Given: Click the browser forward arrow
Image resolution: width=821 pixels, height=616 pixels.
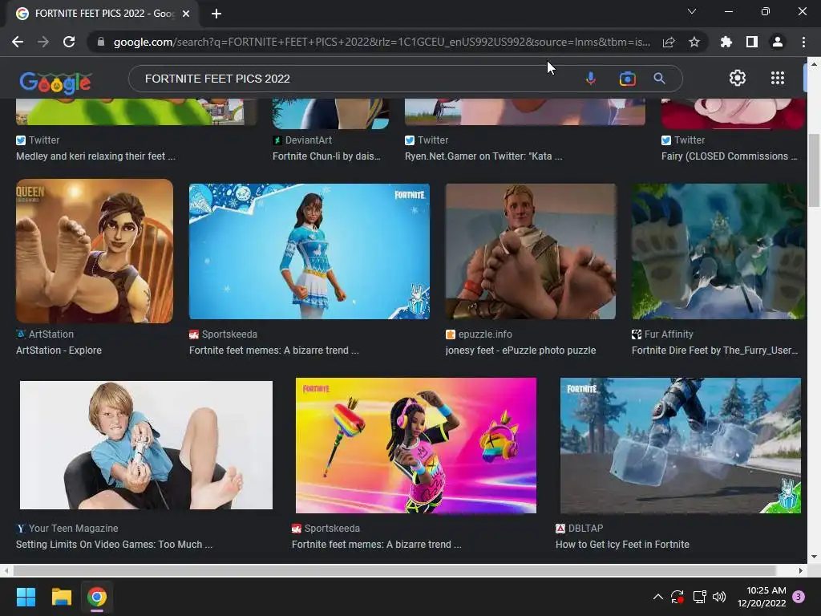Looking at the screenshot, I should (x=43, y=42).
